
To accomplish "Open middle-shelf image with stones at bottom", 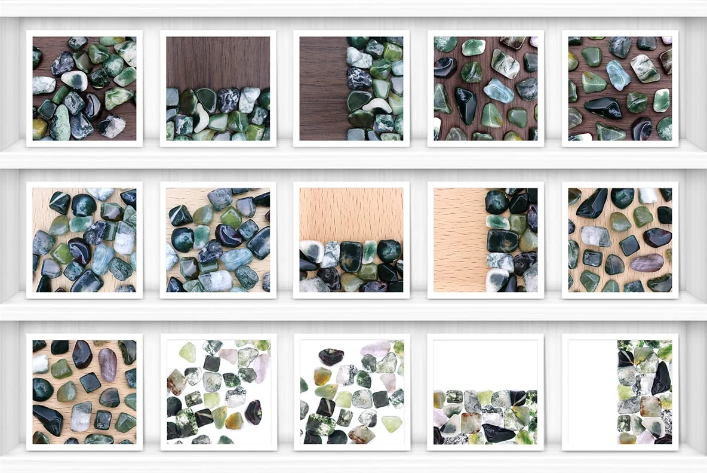I will pyautogui.click(x=351, y=240).
